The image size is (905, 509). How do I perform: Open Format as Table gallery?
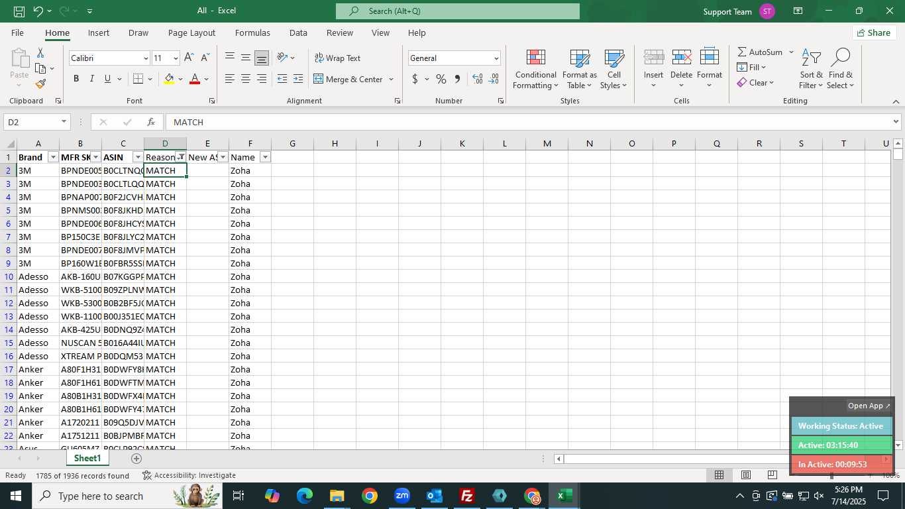pos(580,69)
